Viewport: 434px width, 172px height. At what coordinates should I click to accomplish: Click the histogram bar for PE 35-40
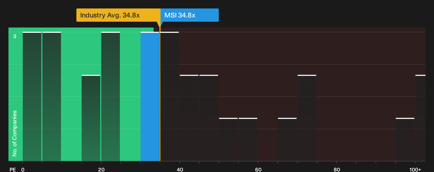[x=170, y=97]
